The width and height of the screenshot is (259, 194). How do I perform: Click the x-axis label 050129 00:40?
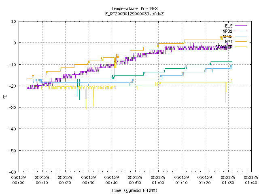coord(112,180)
